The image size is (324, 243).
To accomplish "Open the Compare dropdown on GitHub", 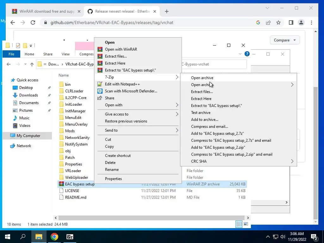I will pyautogui.click(x=285, y=40).
